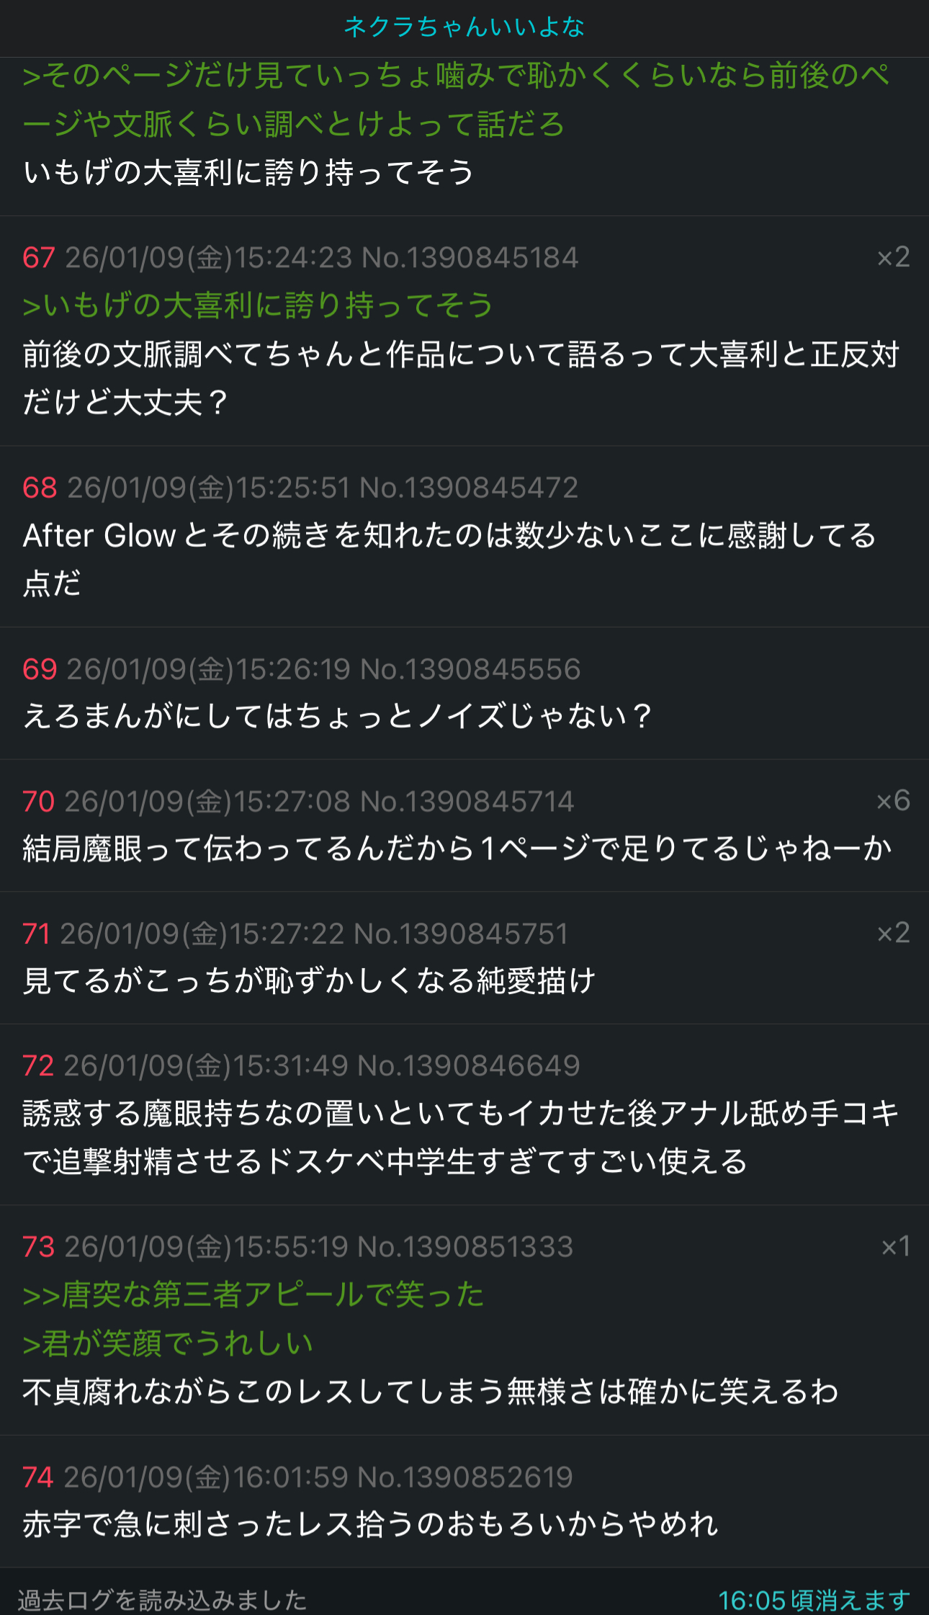Tap quoted line 唐突な第三者アピールで笑った

tap(253, 1295)
